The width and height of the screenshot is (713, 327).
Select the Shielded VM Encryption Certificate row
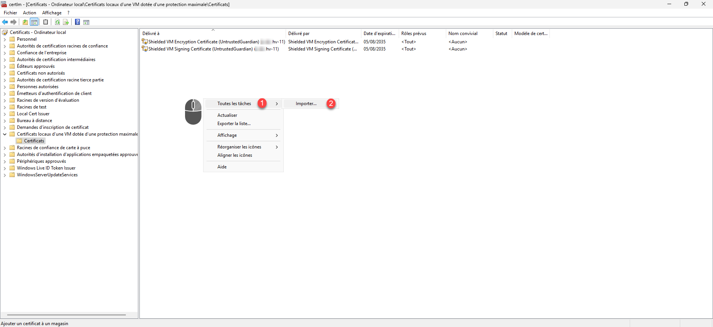(x=203, y=42)
